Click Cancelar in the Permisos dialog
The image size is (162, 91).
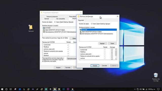pos(105,66)
